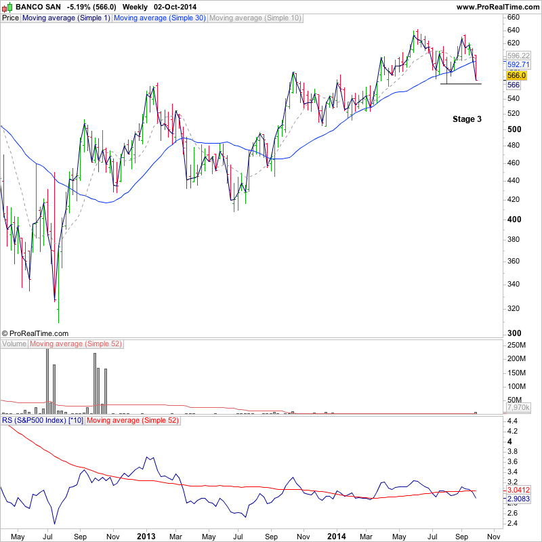This screenshot has height=542, width=542.
Task: Click the 2.4 RS axis label
Action: 512,523
